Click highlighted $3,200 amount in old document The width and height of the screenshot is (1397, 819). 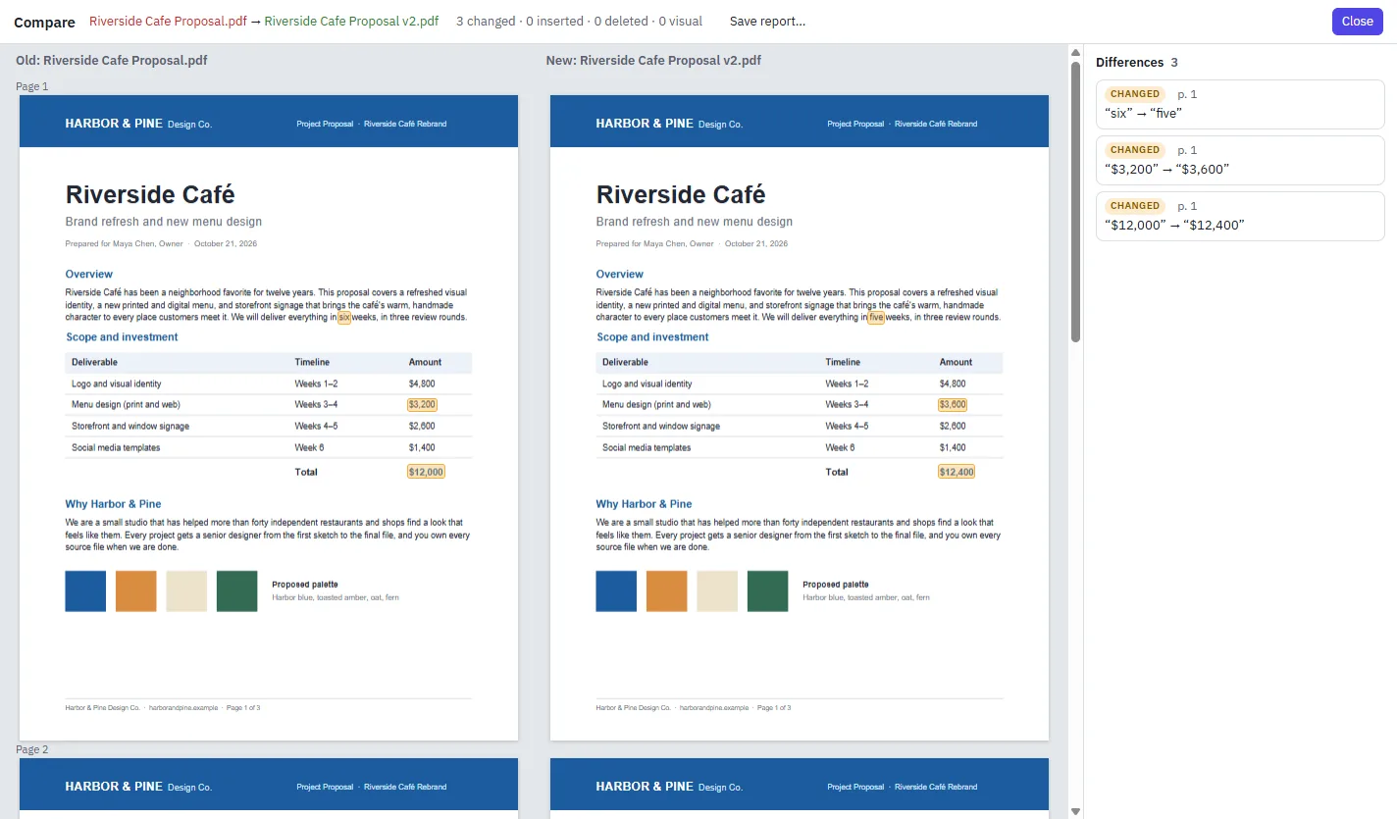(422, 404)
